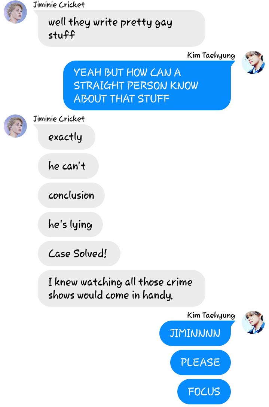269x407 pixels.
Task: Click the 'Jiminie Cricket' name above 'exactly'
Action: point(59,119)
